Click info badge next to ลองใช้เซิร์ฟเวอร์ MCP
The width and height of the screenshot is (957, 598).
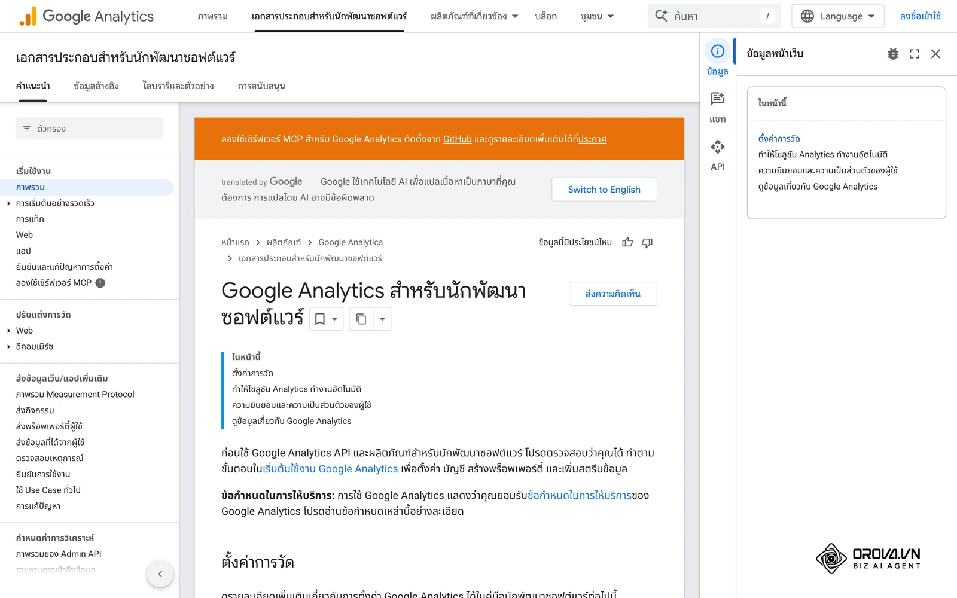tap(100, 283)
